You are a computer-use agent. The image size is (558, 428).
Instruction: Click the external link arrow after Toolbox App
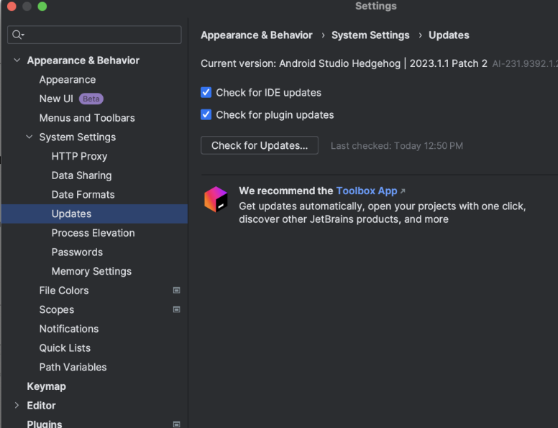pyautogui.click(x=403, y=191)
